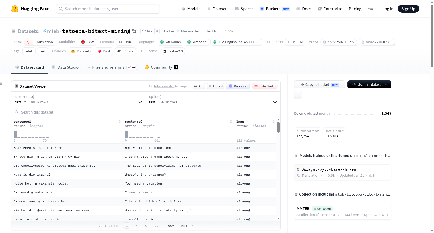Screen dimensions: 434x233
Task: Click the three-dot more options button
Action: tap(298, 95)
